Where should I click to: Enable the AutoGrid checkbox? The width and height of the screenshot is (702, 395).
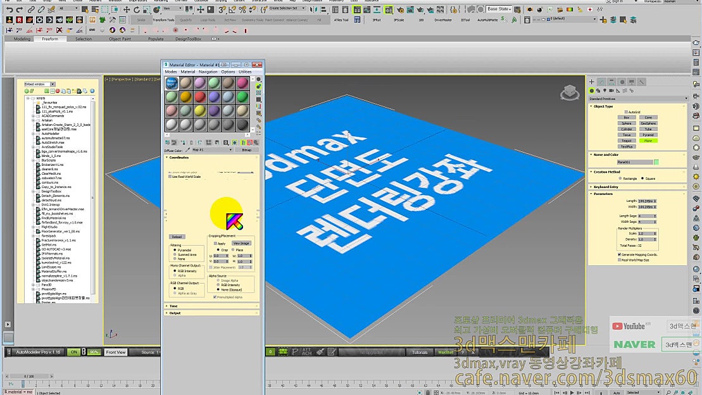pos(626,111)
